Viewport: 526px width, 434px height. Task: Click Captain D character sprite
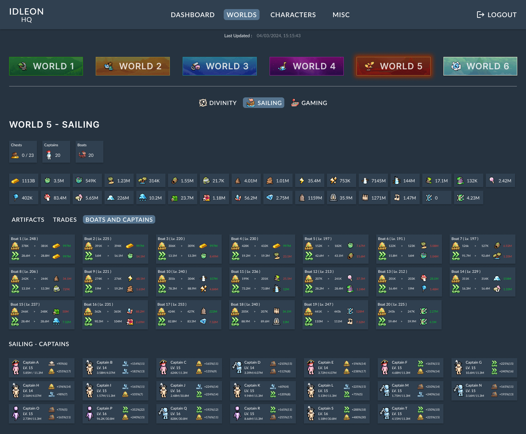click(x=237, y=368)
